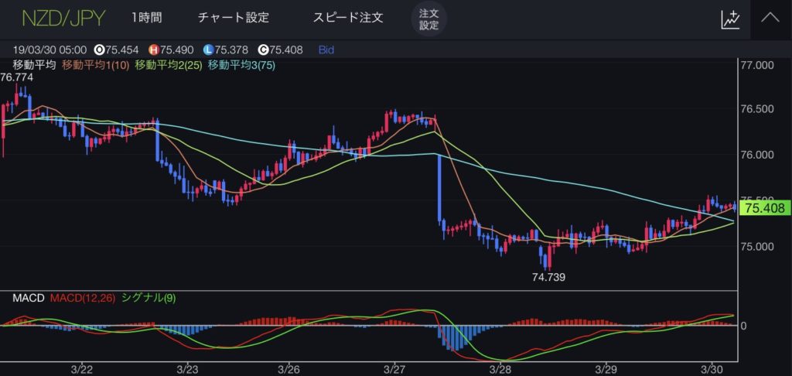Viewport: 792px width, 376px height.
Task: Click the MACD zero axis label
Action: 744,326
